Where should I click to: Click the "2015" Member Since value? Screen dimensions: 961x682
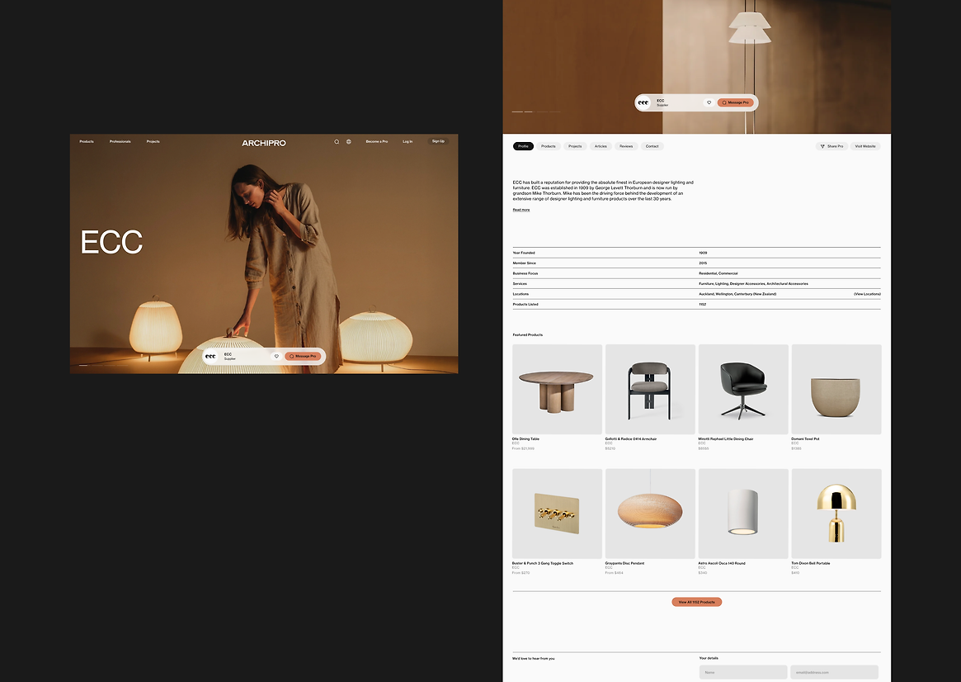tap(703, 263)
